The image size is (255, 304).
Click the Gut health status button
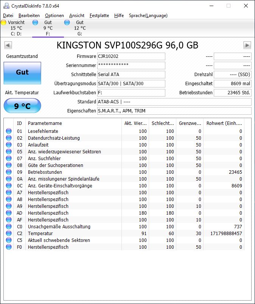coord(22,73)
